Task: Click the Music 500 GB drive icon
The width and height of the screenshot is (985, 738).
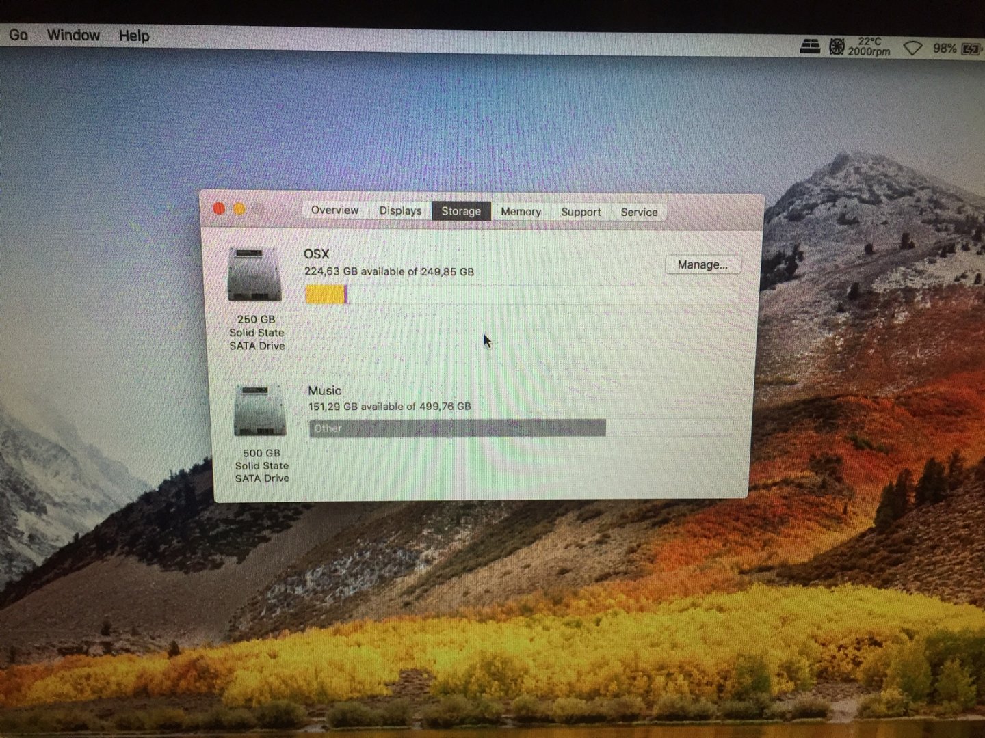Action: click(x=260, y=410)
